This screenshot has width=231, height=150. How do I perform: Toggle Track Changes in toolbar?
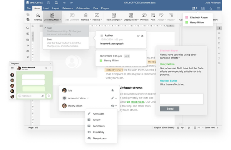[x=114, y=17]
